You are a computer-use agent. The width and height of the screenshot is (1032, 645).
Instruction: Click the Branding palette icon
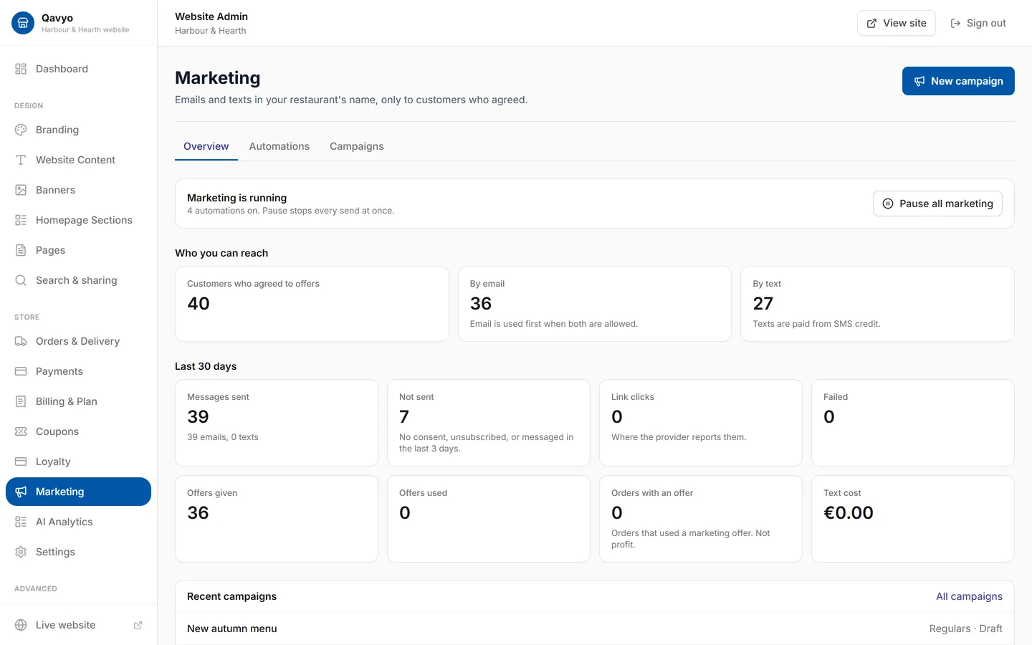tap(21, 130)
